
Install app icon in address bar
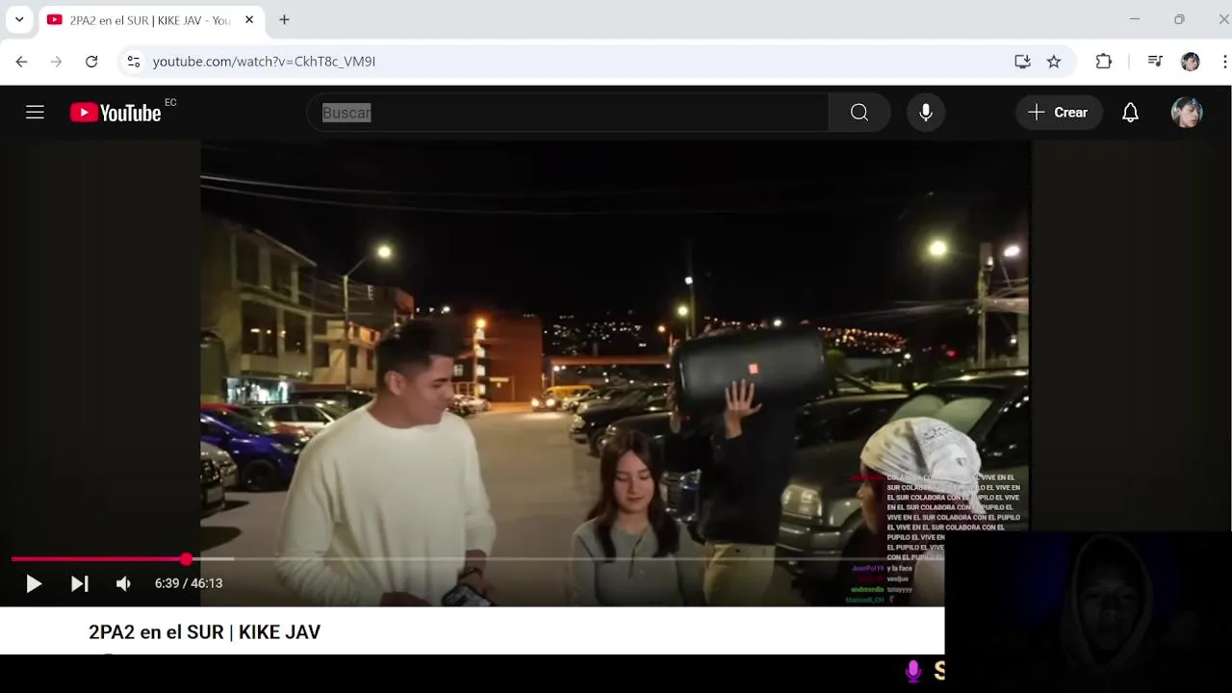(x=1022, y=62)
